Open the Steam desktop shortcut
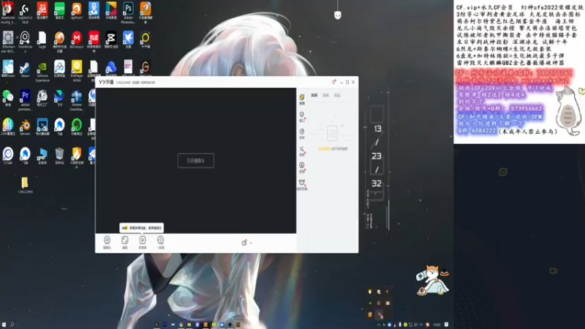Viewport: 585px width, 329px height. pyautogui.click(x=25, y=69)
